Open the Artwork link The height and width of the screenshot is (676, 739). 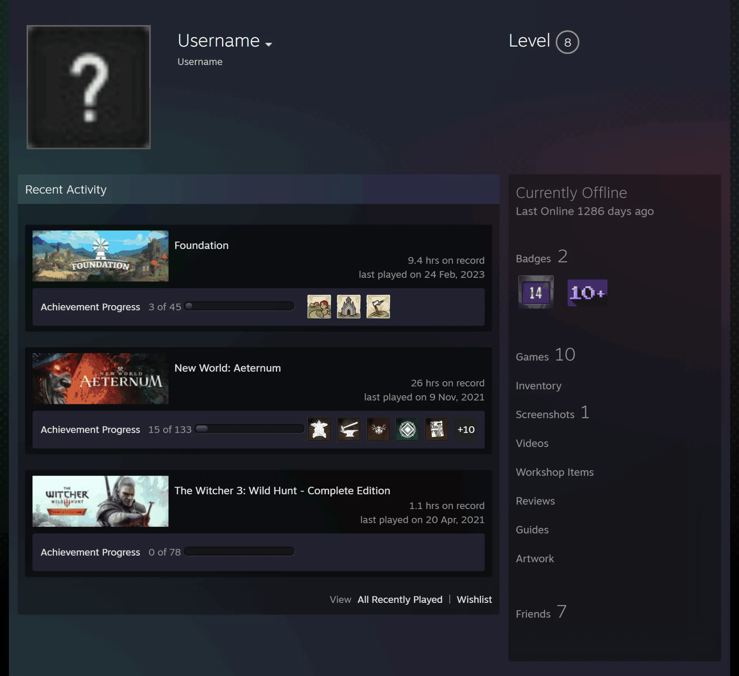click(535, 559)
